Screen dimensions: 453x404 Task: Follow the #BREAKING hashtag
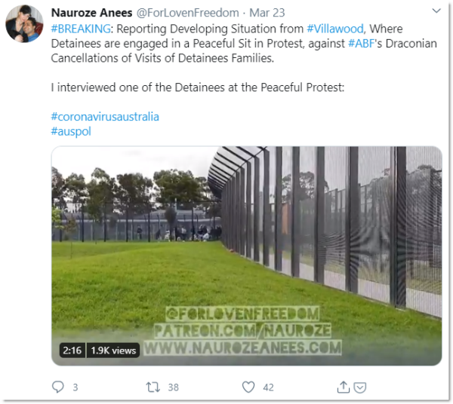81,29
